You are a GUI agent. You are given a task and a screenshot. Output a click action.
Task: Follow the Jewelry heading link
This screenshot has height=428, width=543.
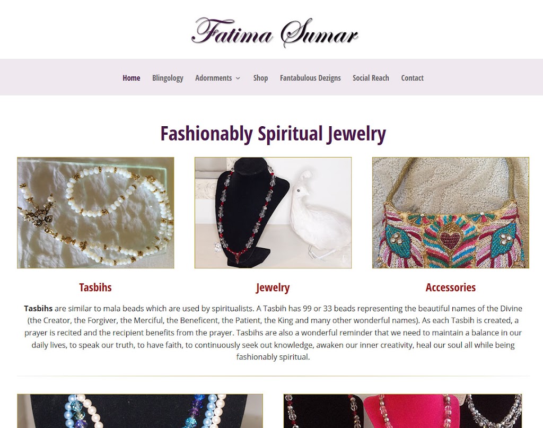click(x=273, y=287)
